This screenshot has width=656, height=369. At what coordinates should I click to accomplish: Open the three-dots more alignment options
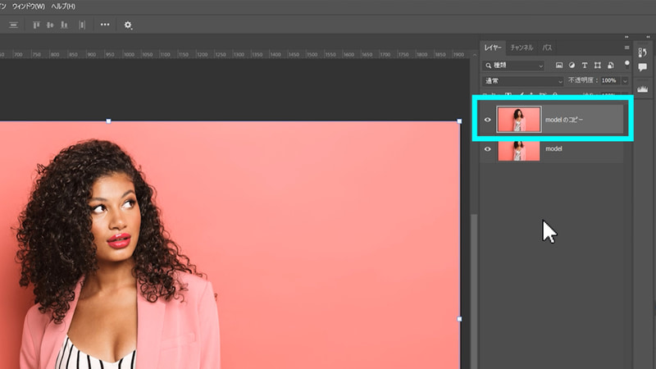click(105, 25)
